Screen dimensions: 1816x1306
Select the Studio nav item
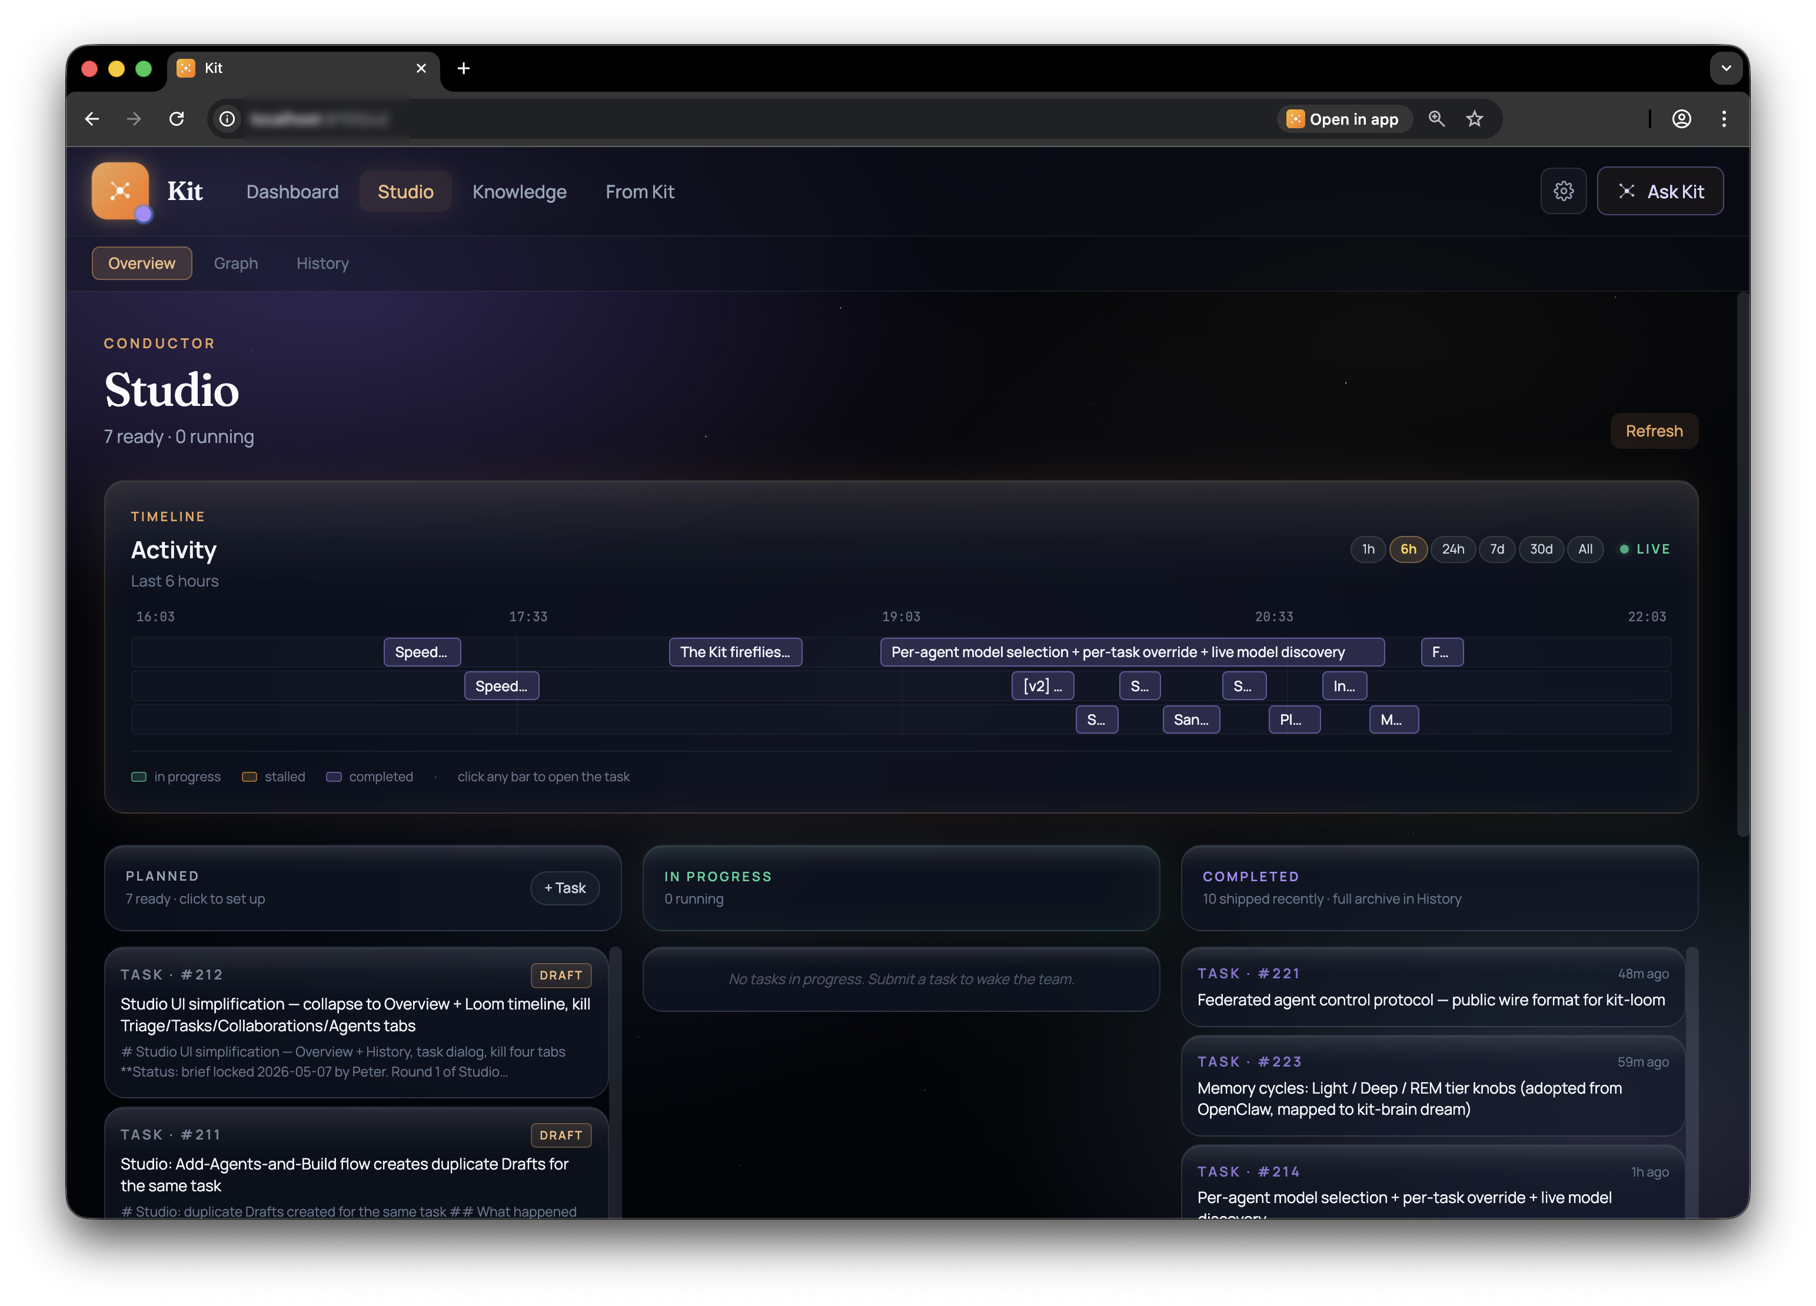point(405,192)
